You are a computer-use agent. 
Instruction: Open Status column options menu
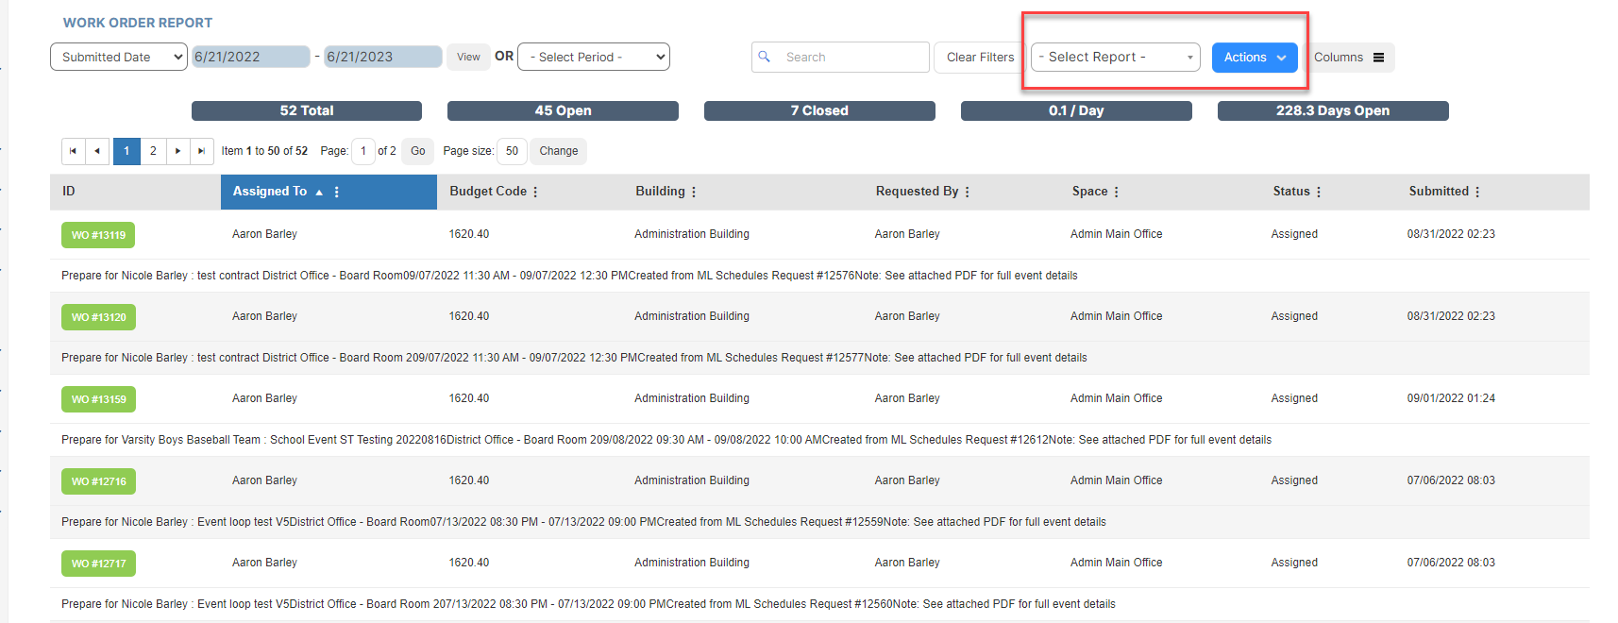(1319, 192)
